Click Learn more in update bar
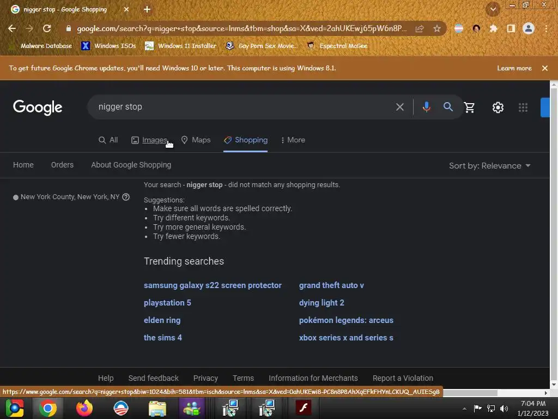The width and height of the screenshot is (558, 419). pos(514,68)
